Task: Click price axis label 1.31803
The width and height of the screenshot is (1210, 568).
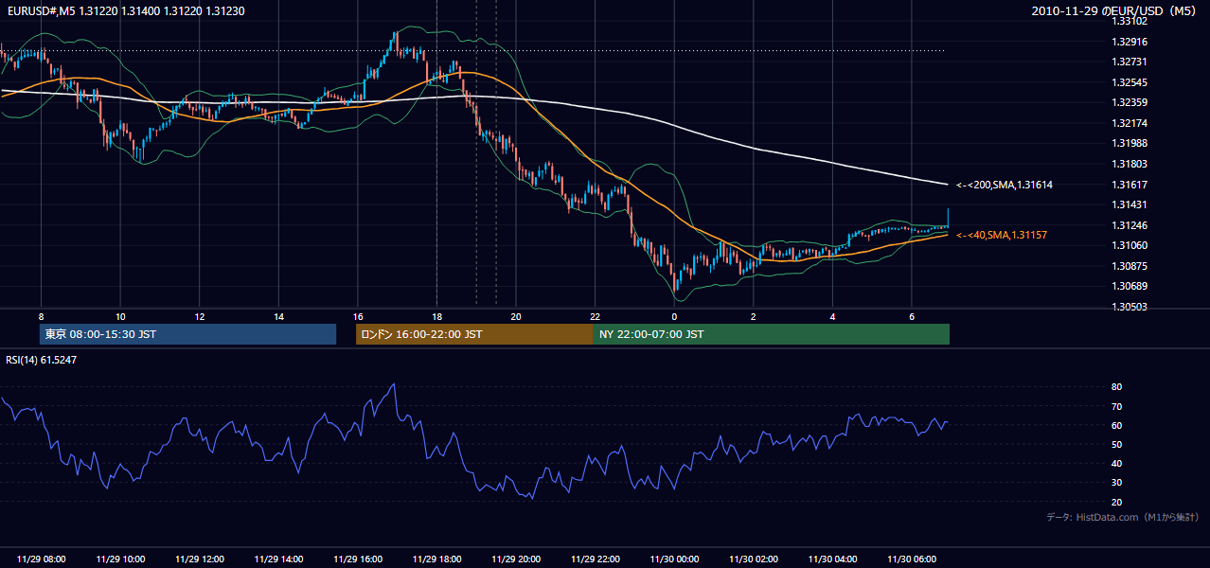Action: click(x=1129, y=164)
